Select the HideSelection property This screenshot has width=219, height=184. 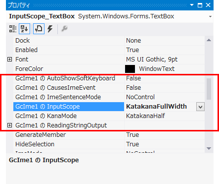[35, 144]
